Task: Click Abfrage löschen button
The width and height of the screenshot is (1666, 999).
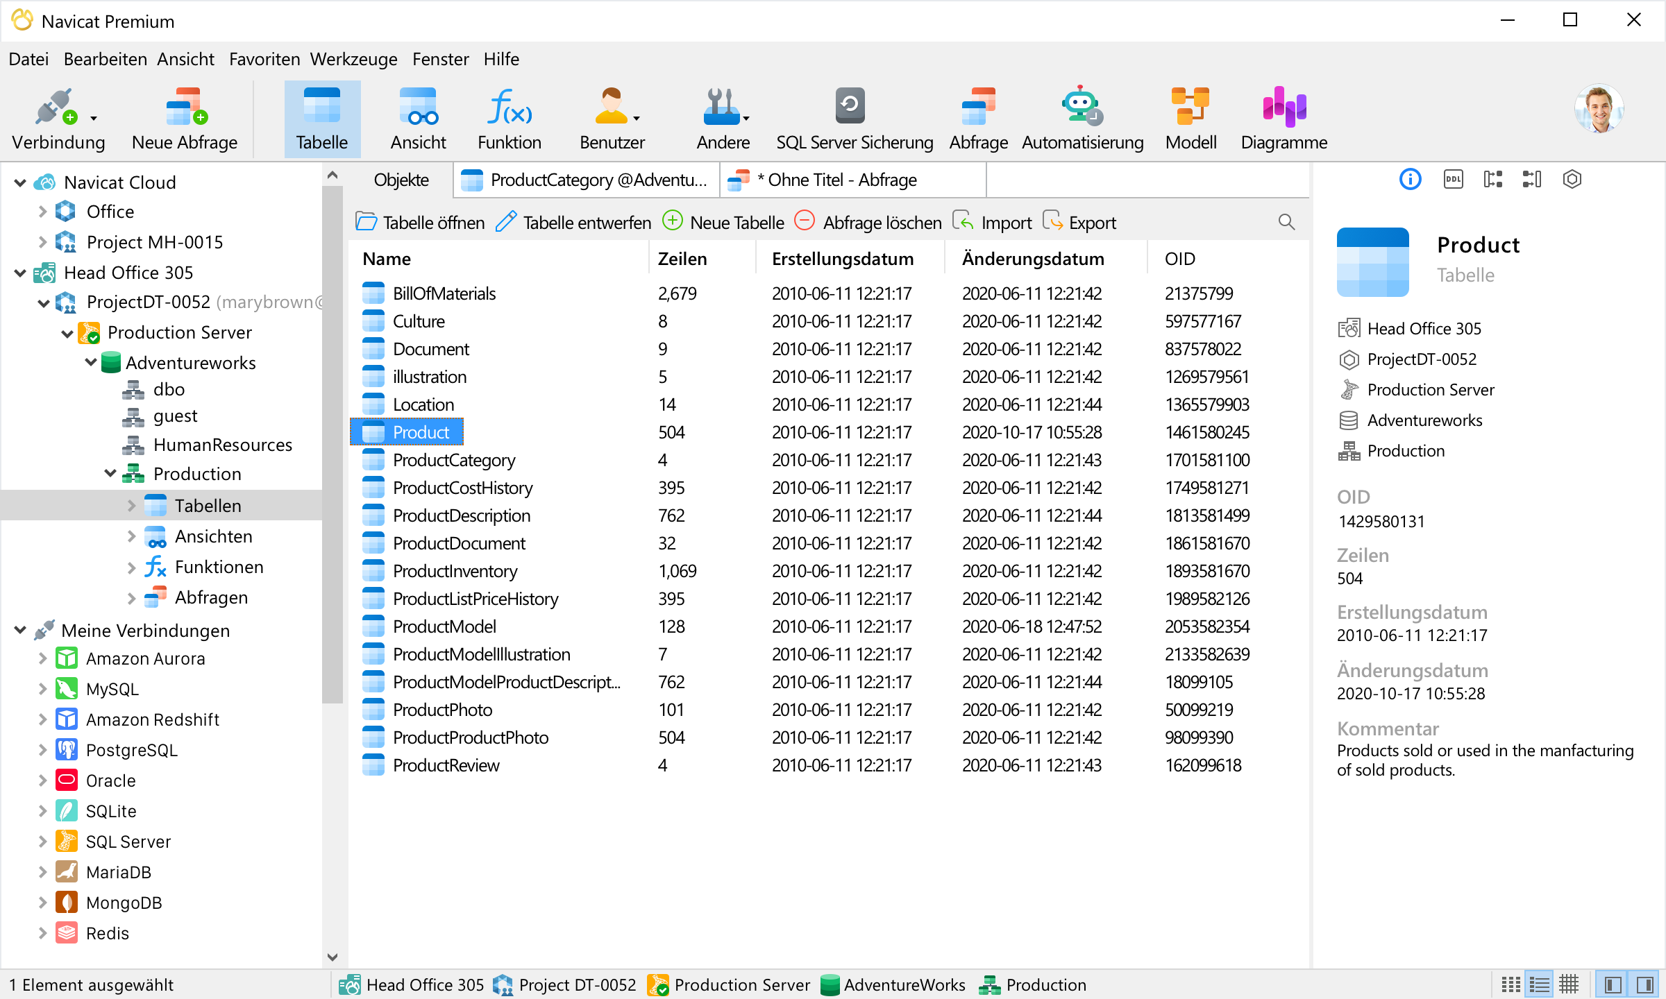Action: (868, 223)
